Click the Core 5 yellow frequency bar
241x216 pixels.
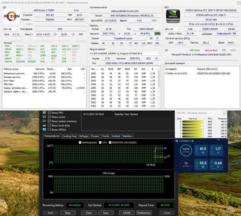pyautogui.click(x=193, y=136)
